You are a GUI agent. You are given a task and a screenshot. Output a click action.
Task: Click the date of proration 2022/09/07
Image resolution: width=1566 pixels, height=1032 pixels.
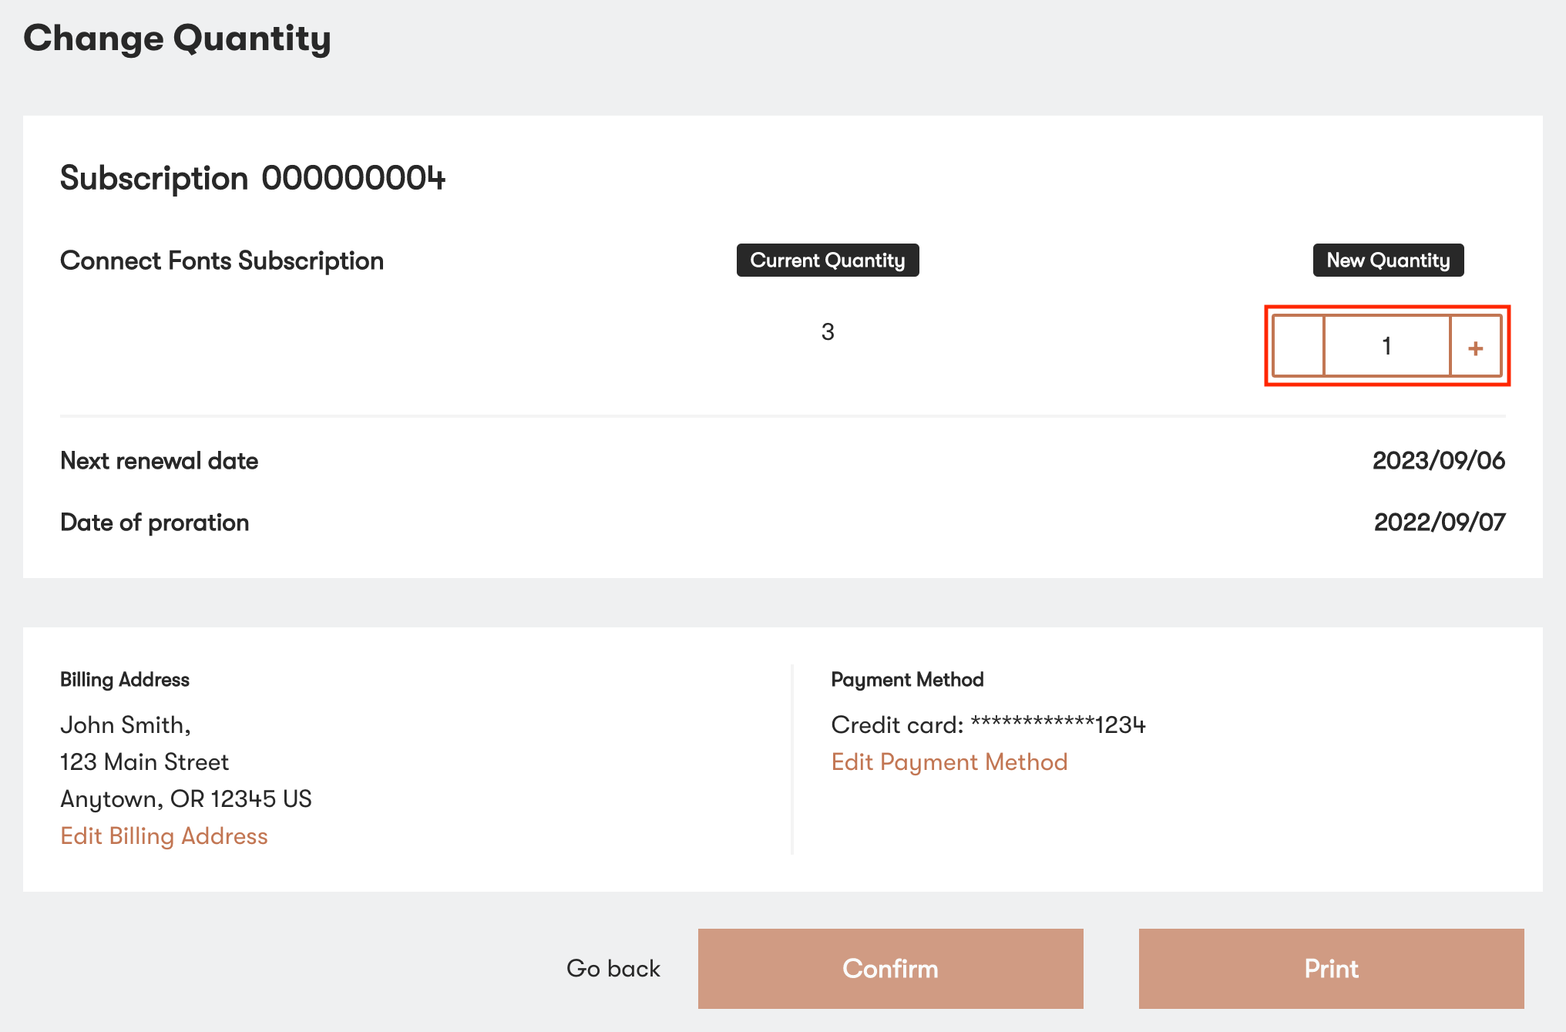(1438, 522)
